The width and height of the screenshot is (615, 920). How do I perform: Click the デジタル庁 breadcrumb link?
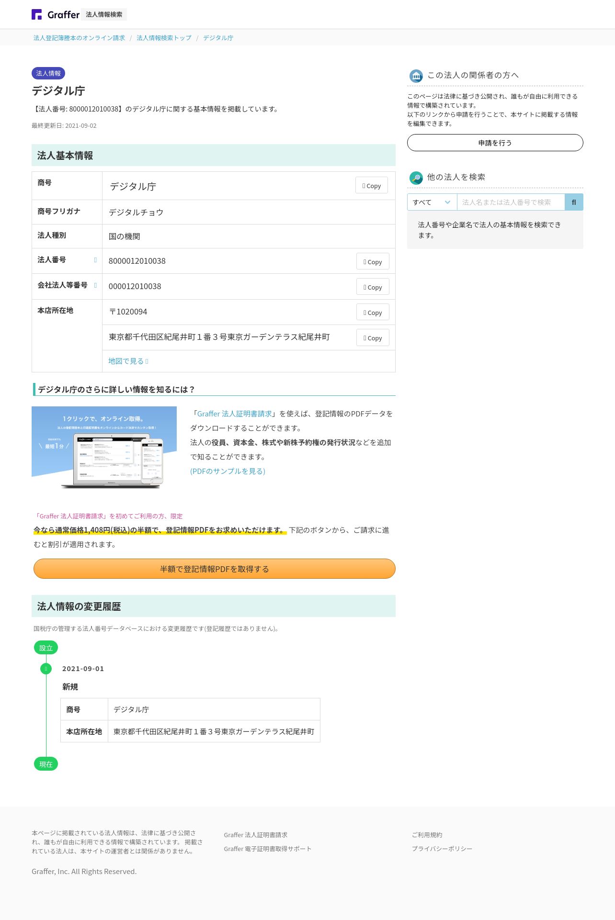[x=218, y=38]
